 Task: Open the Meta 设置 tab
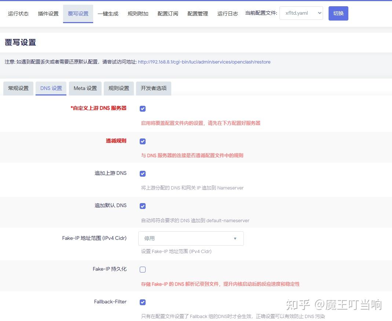pyautogui.click(x=85, y=88)
